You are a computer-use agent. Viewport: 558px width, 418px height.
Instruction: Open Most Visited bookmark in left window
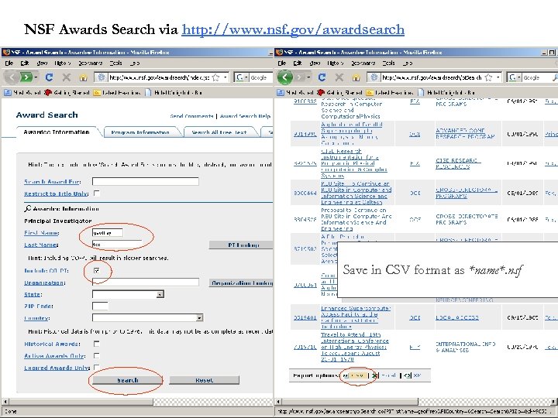click(22, 92)
